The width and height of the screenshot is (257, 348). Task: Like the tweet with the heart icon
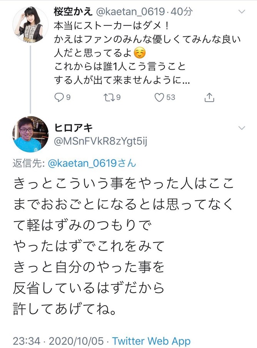pyautogui.click(x=159, y=97)
